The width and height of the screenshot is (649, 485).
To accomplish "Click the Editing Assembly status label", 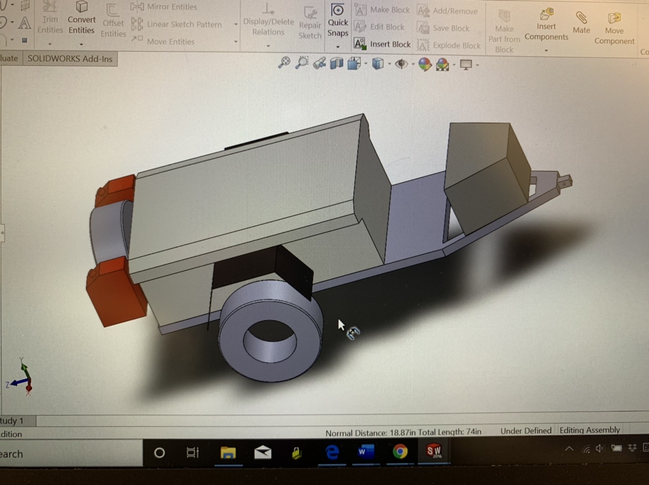I will (590, 430).
